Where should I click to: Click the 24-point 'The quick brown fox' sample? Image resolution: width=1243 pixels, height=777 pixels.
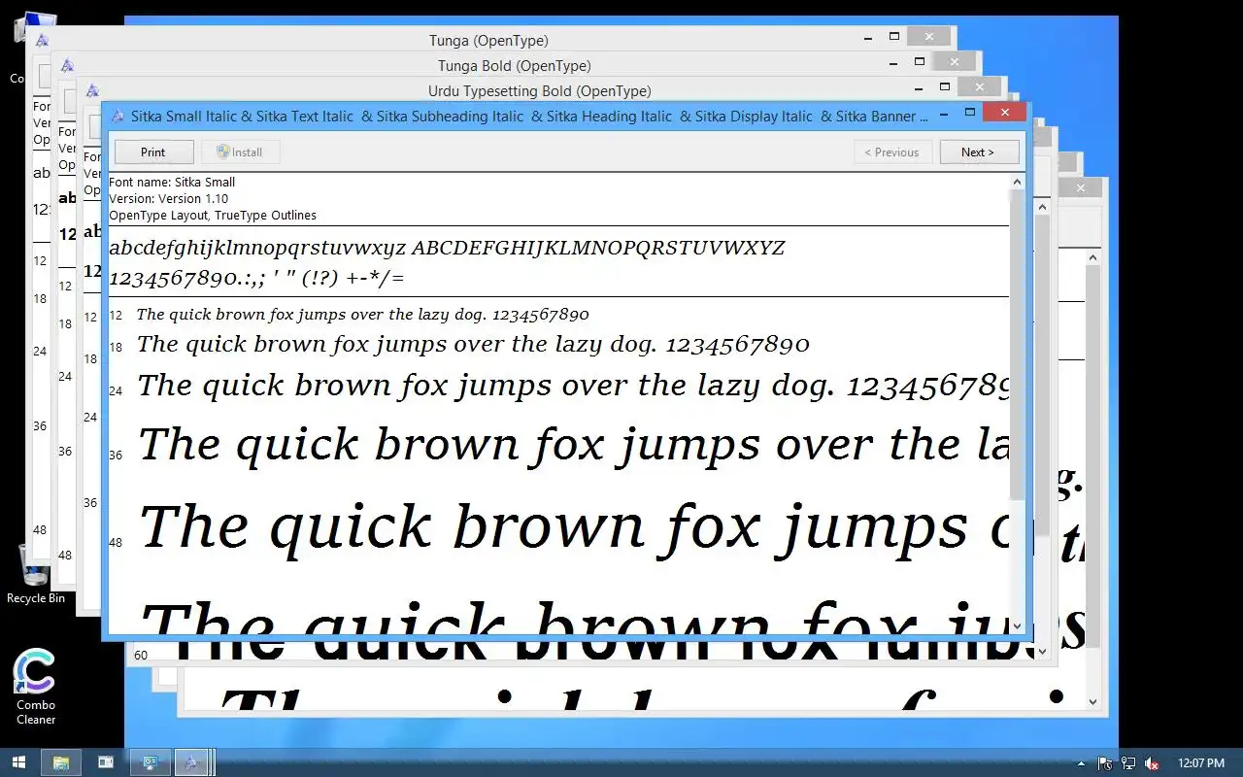click(x=573, y=386)
